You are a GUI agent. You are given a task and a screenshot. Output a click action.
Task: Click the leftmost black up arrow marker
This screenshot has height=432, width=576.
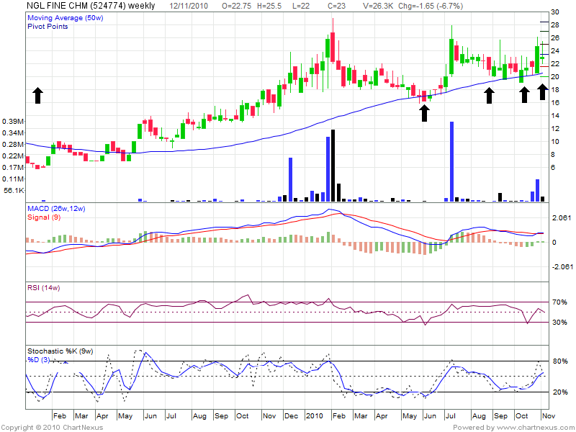37,95
